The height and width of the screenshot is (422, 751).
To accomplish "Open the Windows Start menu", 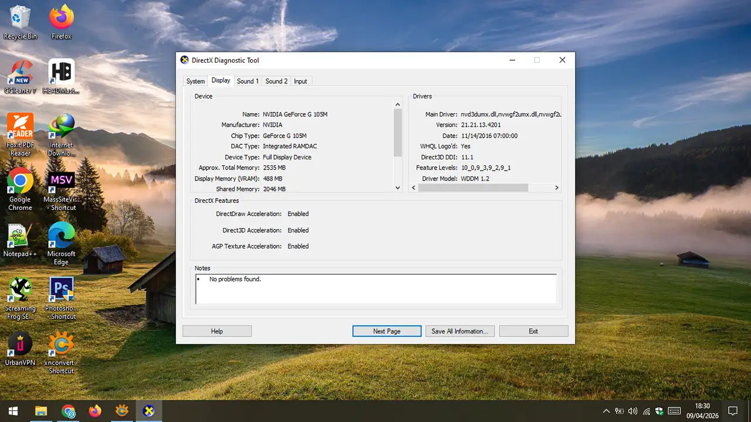I will [13, 411].
